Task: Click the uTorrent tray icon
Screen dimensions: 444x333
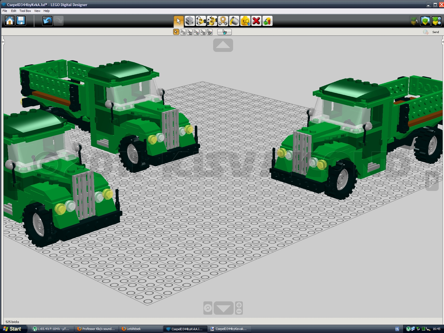Action: point(408,329)
